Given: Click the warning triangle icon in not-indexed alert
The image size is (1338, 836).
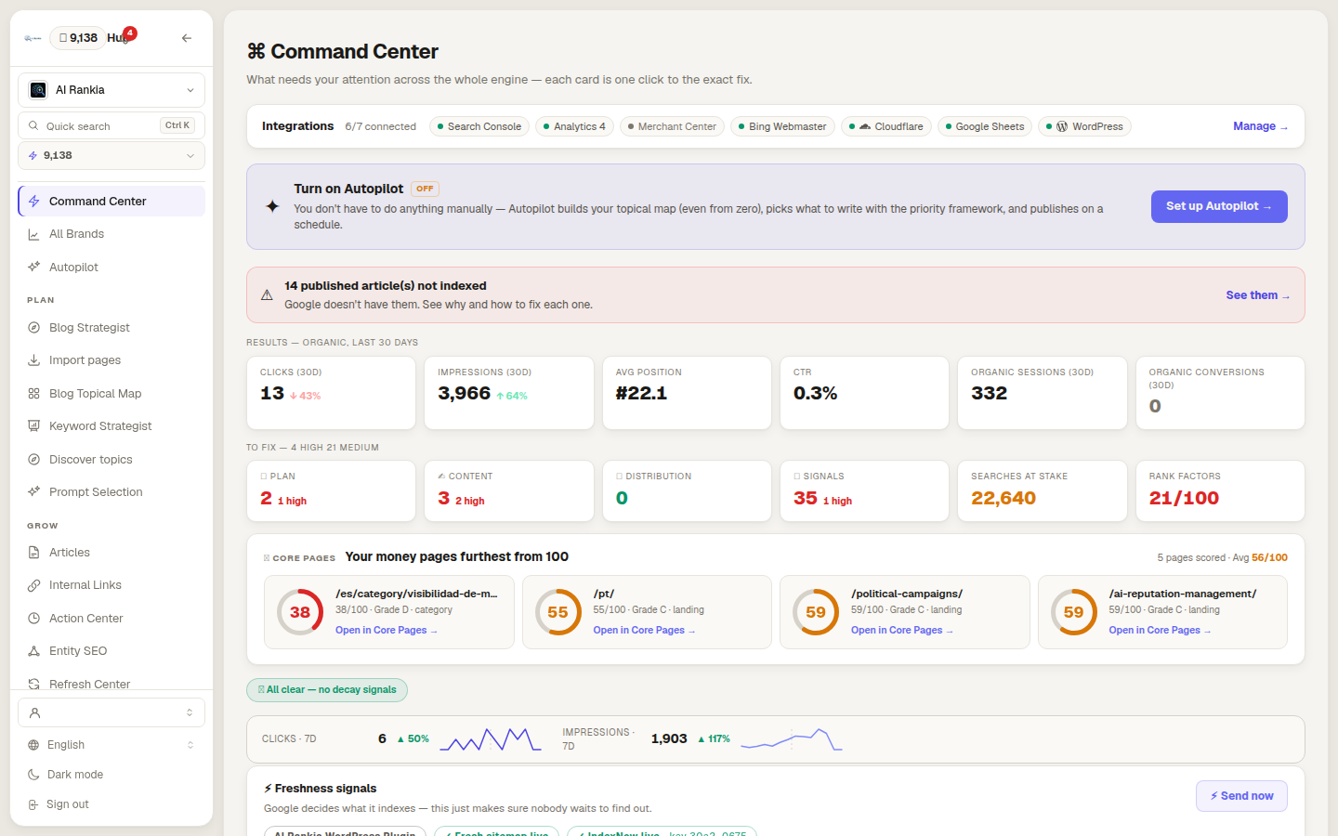Looking at the screenshot, I should pyautogui.click(x=267, y=295).
